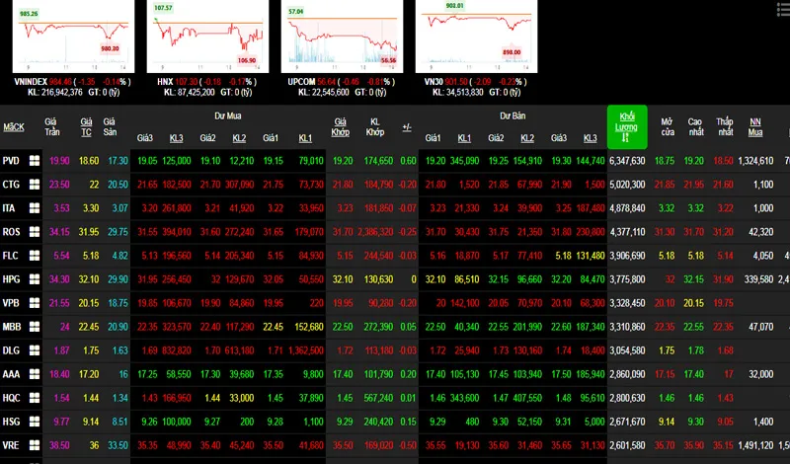Open grid icon beside PVD
This screenshot has width=790, height=464.
coord(35,161)
